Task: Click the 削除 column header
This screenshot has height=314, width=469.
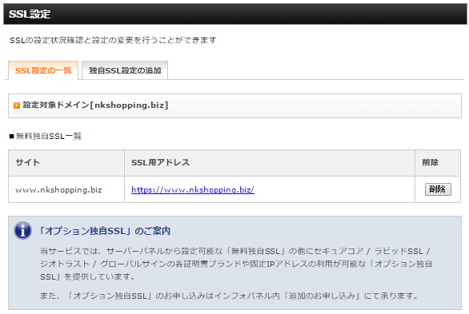Action: (438, 163)
